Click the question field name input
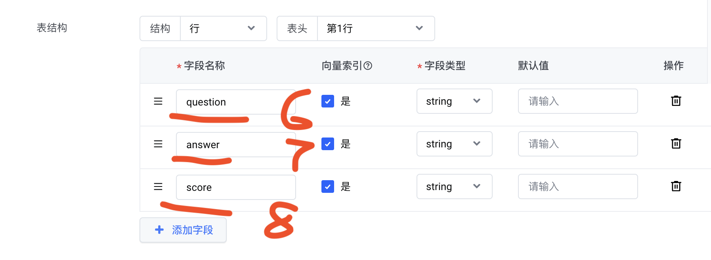The height and width of the screenshot is (260, 711). tap(235, 102)
